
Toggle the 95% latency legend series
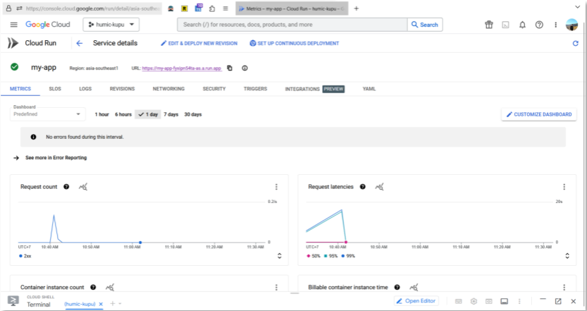click(x=331, y=256)
